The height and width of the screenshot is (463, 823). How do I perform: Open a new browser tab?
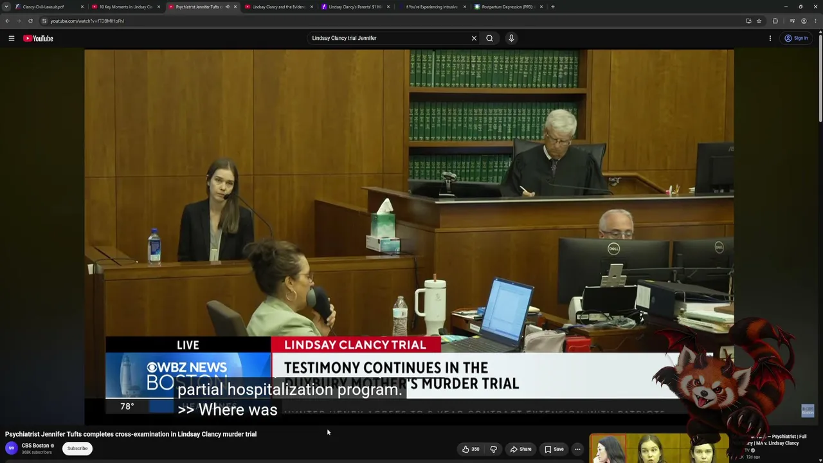coord(553,7)
